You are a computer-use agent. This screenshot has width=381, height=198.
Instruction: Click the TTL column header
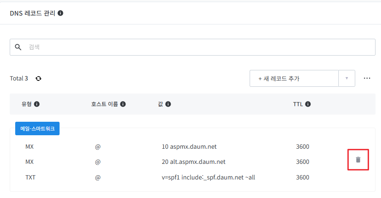click(x=298, y=104)
